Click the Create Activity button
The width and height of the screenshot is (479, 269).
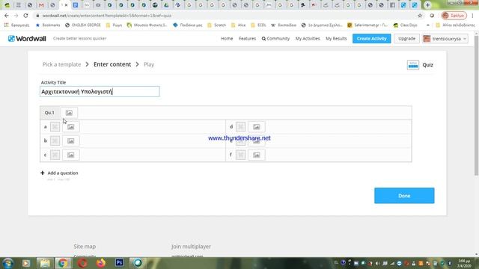click(x=371, y=38)
